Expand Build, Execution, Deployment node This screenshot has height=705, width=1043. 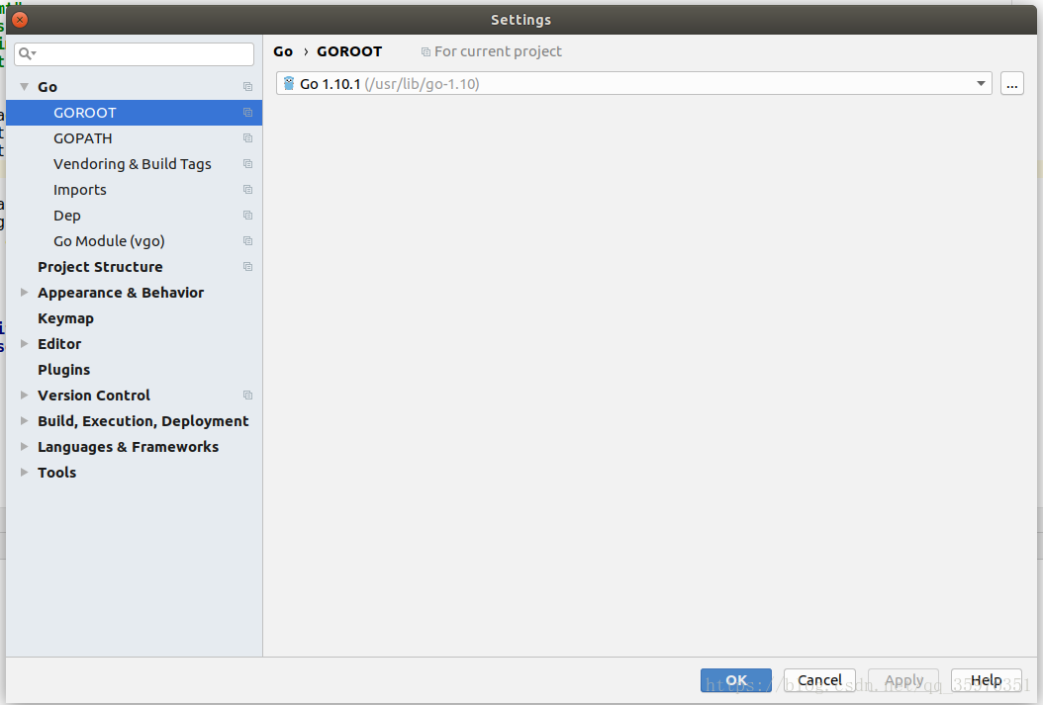tap(24, 421)
